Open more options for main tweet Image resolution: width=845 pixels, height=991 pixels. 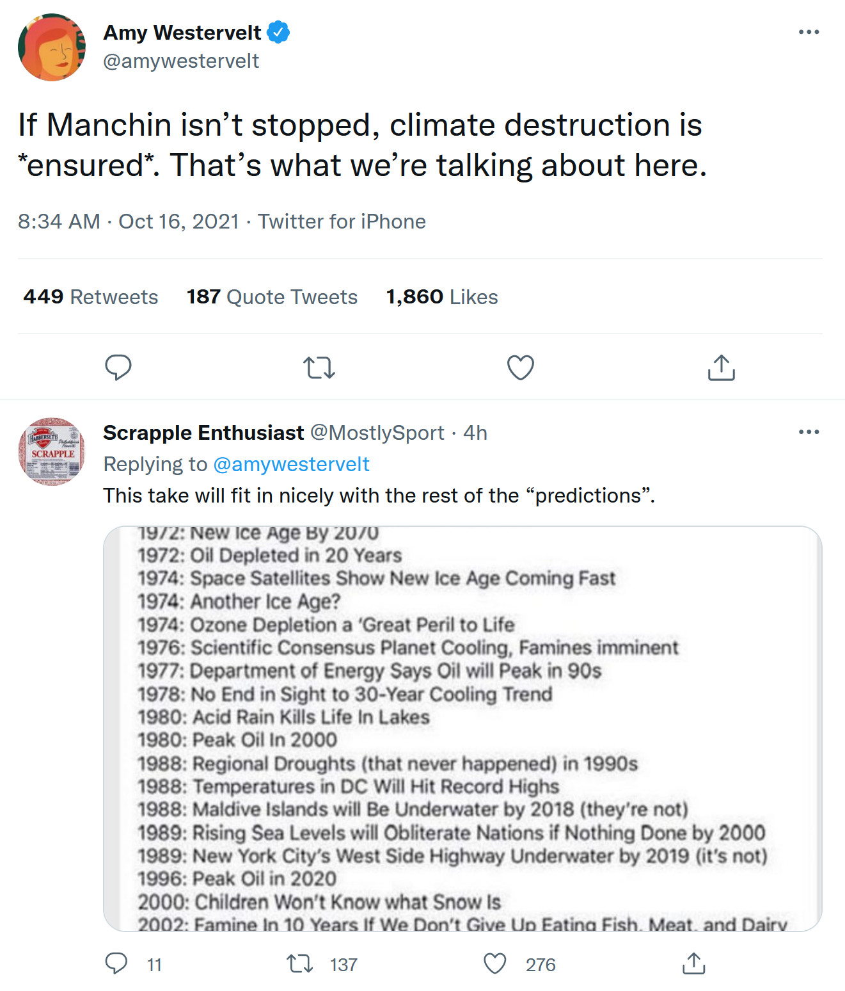(x=809, y=32)
